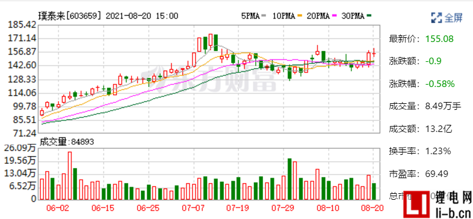Image resolution: width=473 pixels, height=219 pixels.
Task: Click 最新价 value 155.08
Action: (x=439, y=39)
